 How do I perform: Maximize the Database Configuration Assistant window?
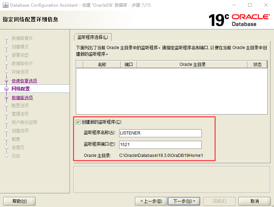[250, 5]
